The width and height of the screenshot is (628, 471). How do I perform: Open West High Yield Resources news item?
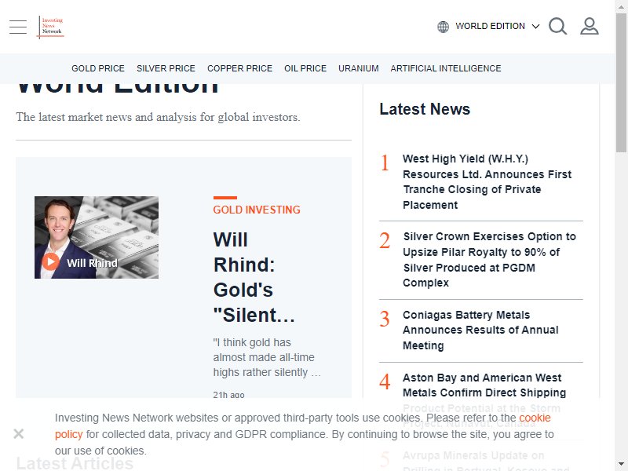(x=487, y=182)
